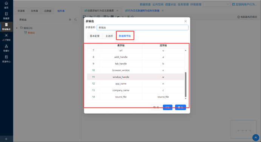Click the addr_handle table field cell
This screenshot has width=261, height=142.
click(x=121, y=57)
